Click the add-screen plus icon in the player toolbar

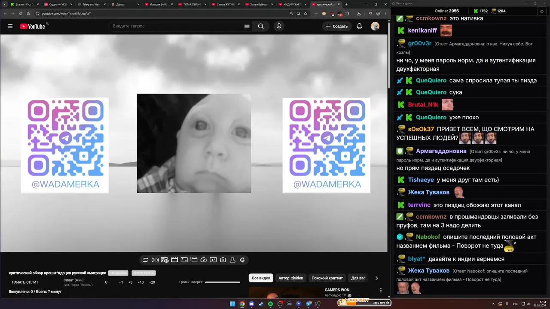tap(213, 260)
